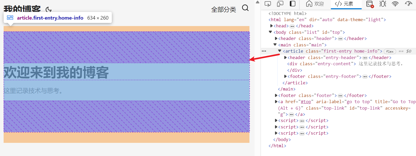
Task: Expand the footer class="entry-footer" node
Action: click(x=285, y=77)
